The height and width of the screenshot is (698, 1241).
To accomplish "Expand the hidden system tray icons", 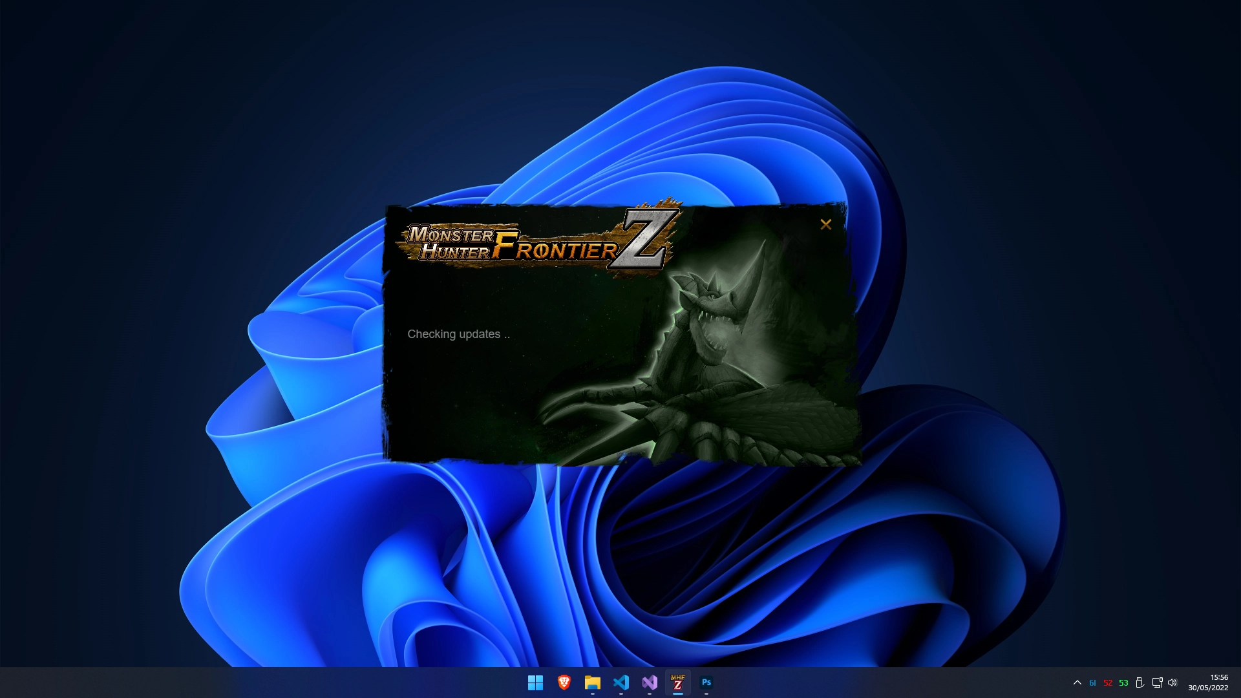I will (1077, 682).
